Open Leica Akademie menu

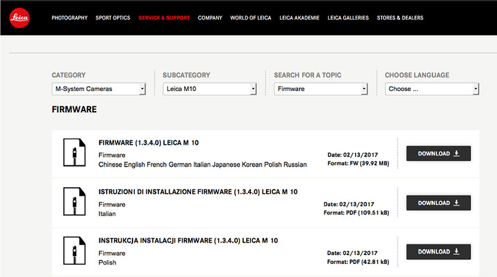pyautogui.click(x=299, y=18)
